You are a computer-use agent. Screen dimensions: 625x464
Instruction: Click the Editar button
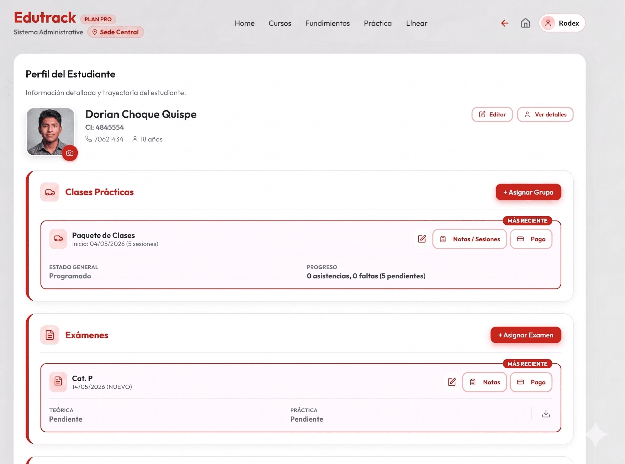pyautogui.click(x=492, y=115)
